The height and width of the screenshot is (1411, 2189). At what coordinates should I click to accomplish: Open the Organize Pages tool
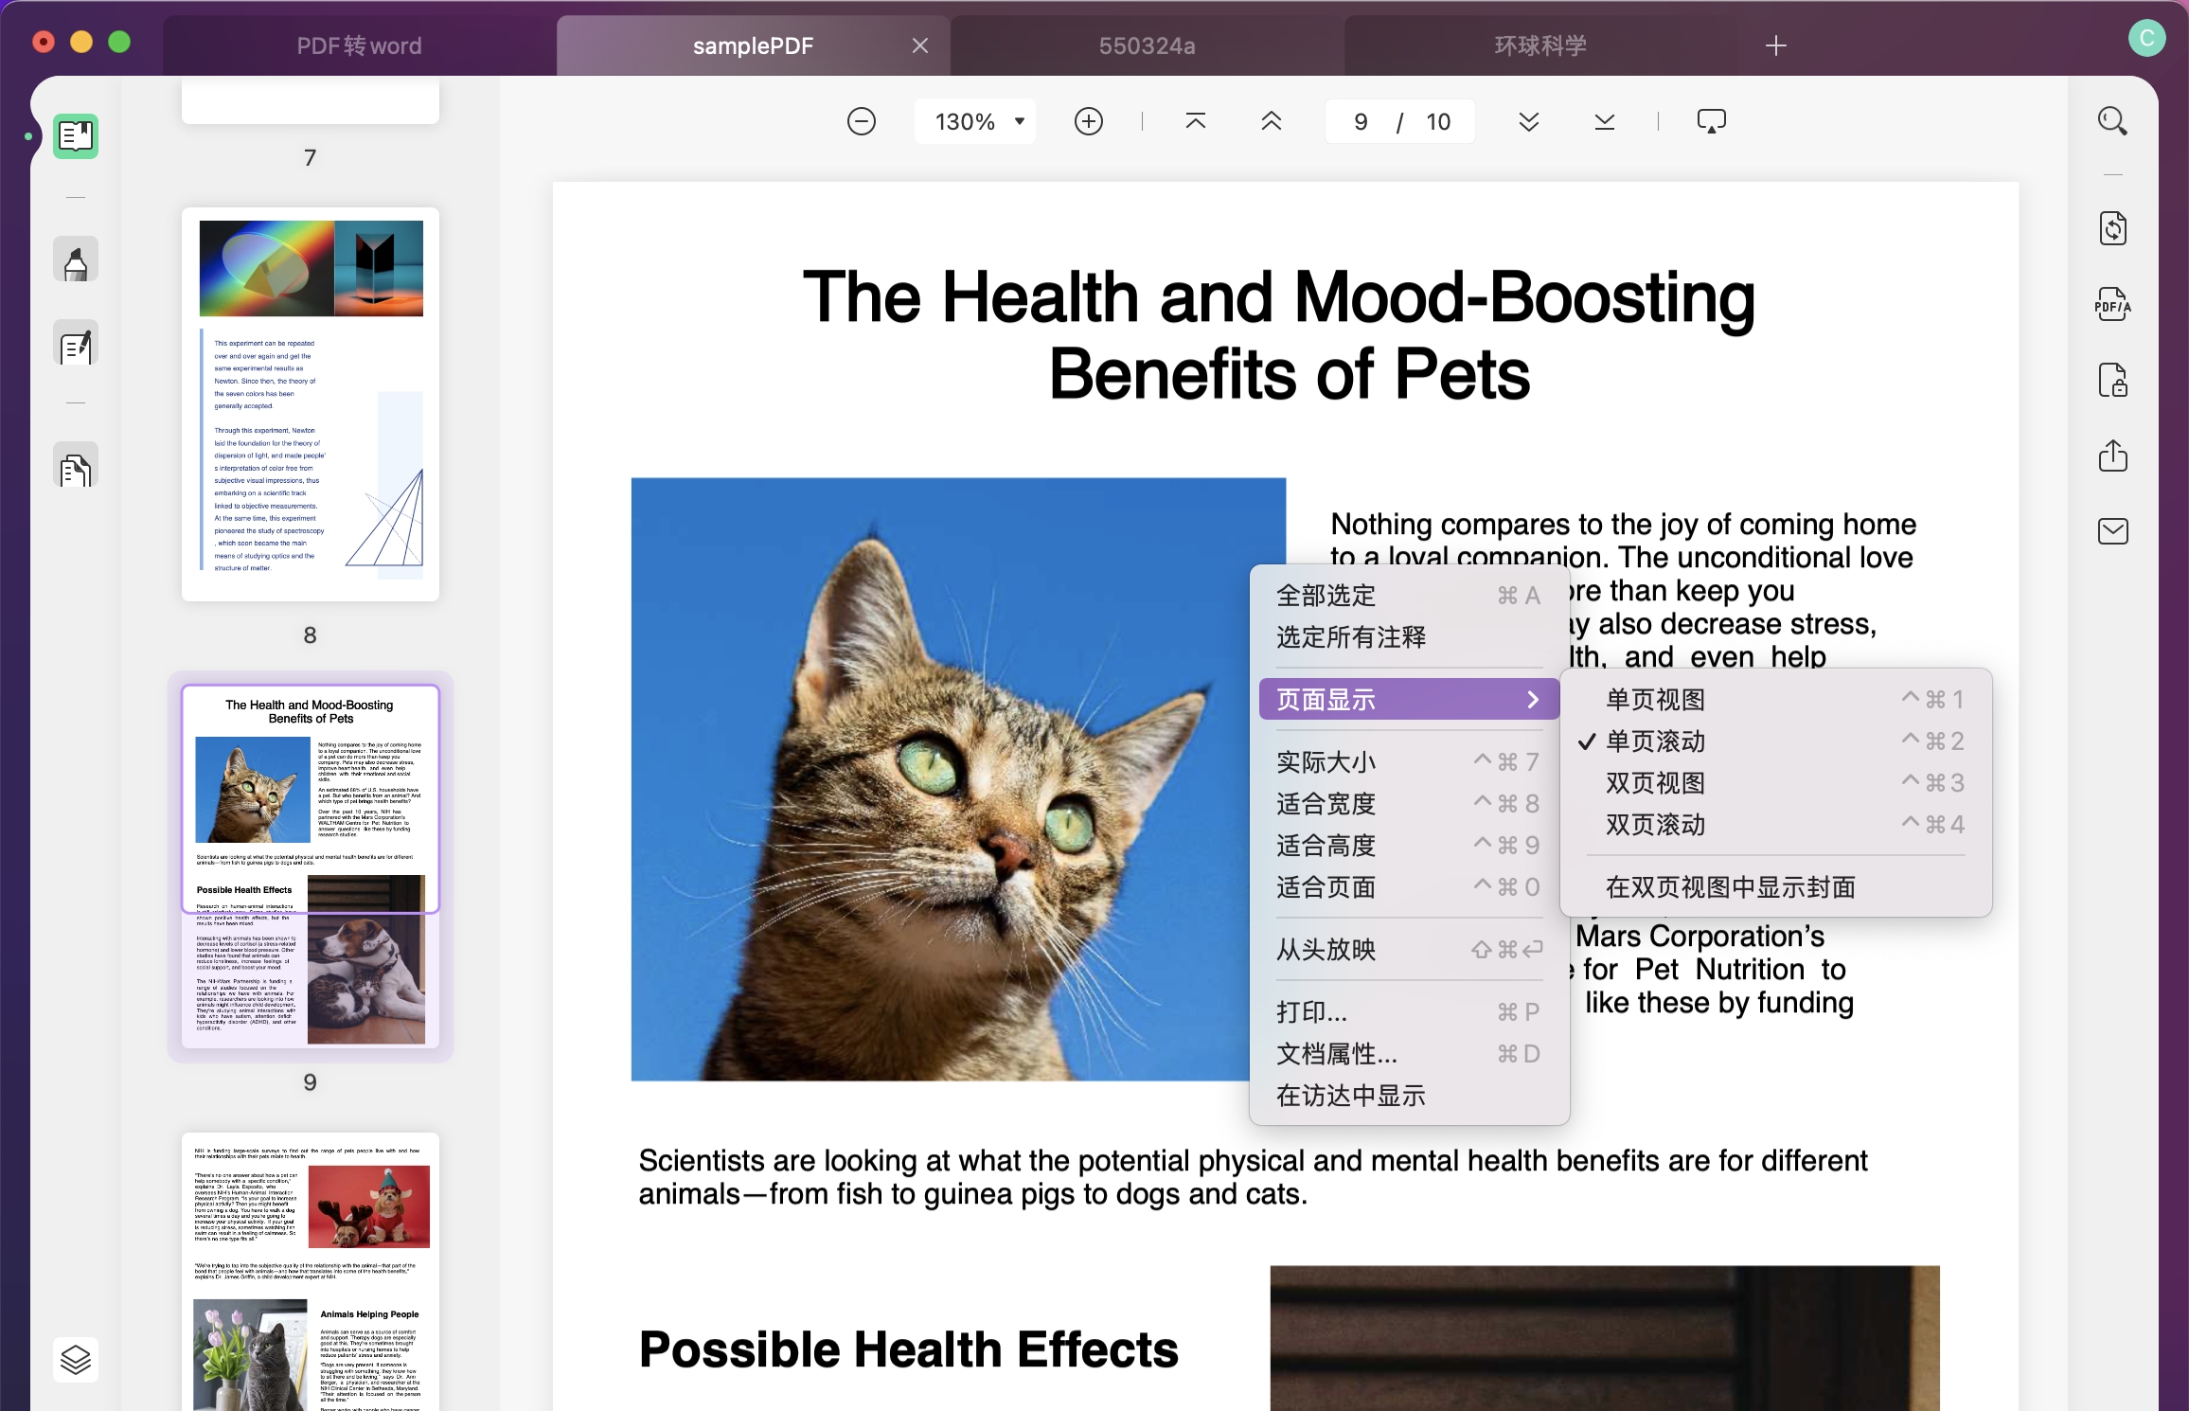point(76,466)
